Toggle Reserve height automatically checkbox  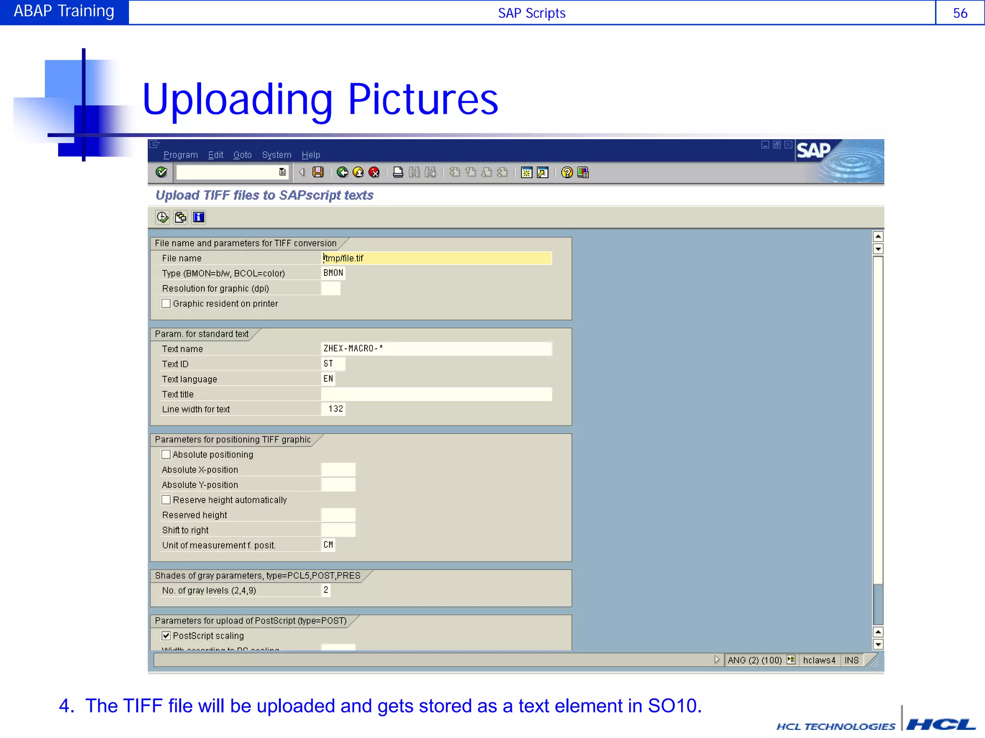(166, 500)
